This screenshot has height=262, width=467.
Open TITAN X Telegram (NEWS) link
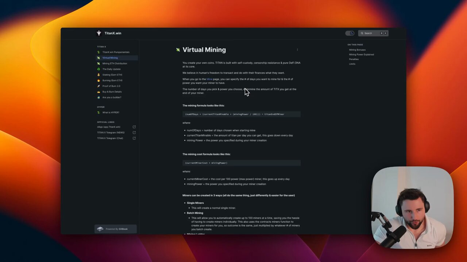[x=111, y=132]
